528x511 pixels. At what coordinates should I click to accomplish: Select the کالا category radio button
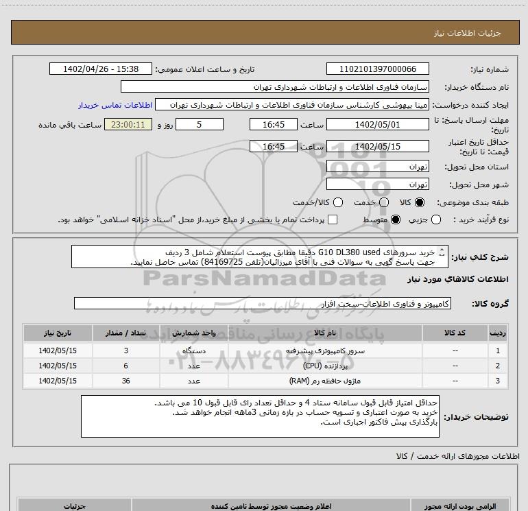pyautogui.click(x=420, y=202)
